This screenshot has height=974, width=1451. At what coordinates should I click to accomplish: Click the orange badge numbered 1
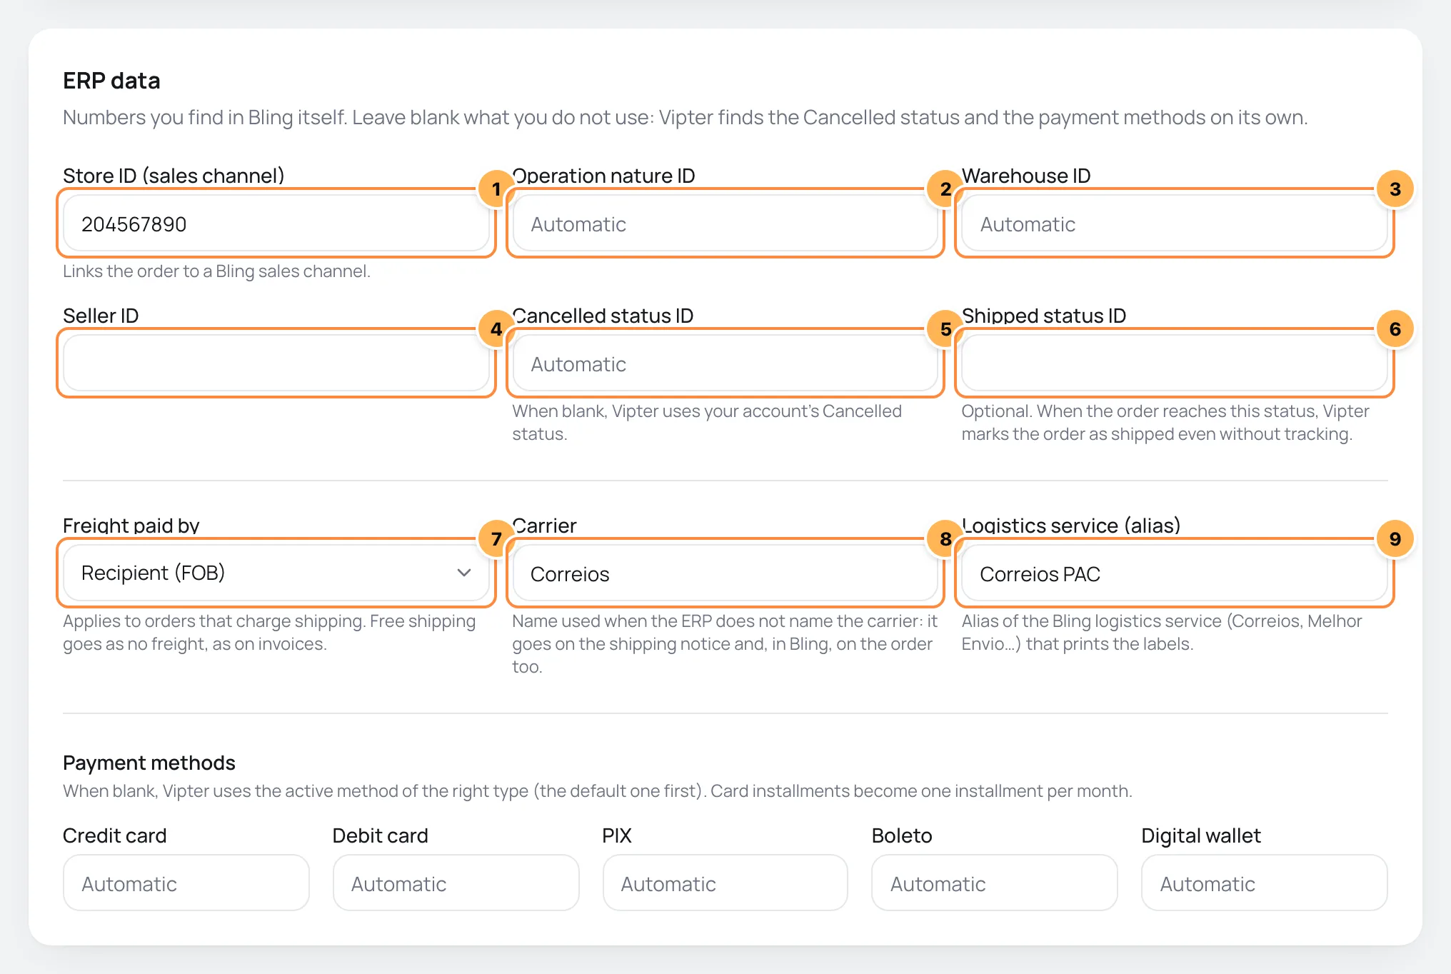tap(496, 189)
